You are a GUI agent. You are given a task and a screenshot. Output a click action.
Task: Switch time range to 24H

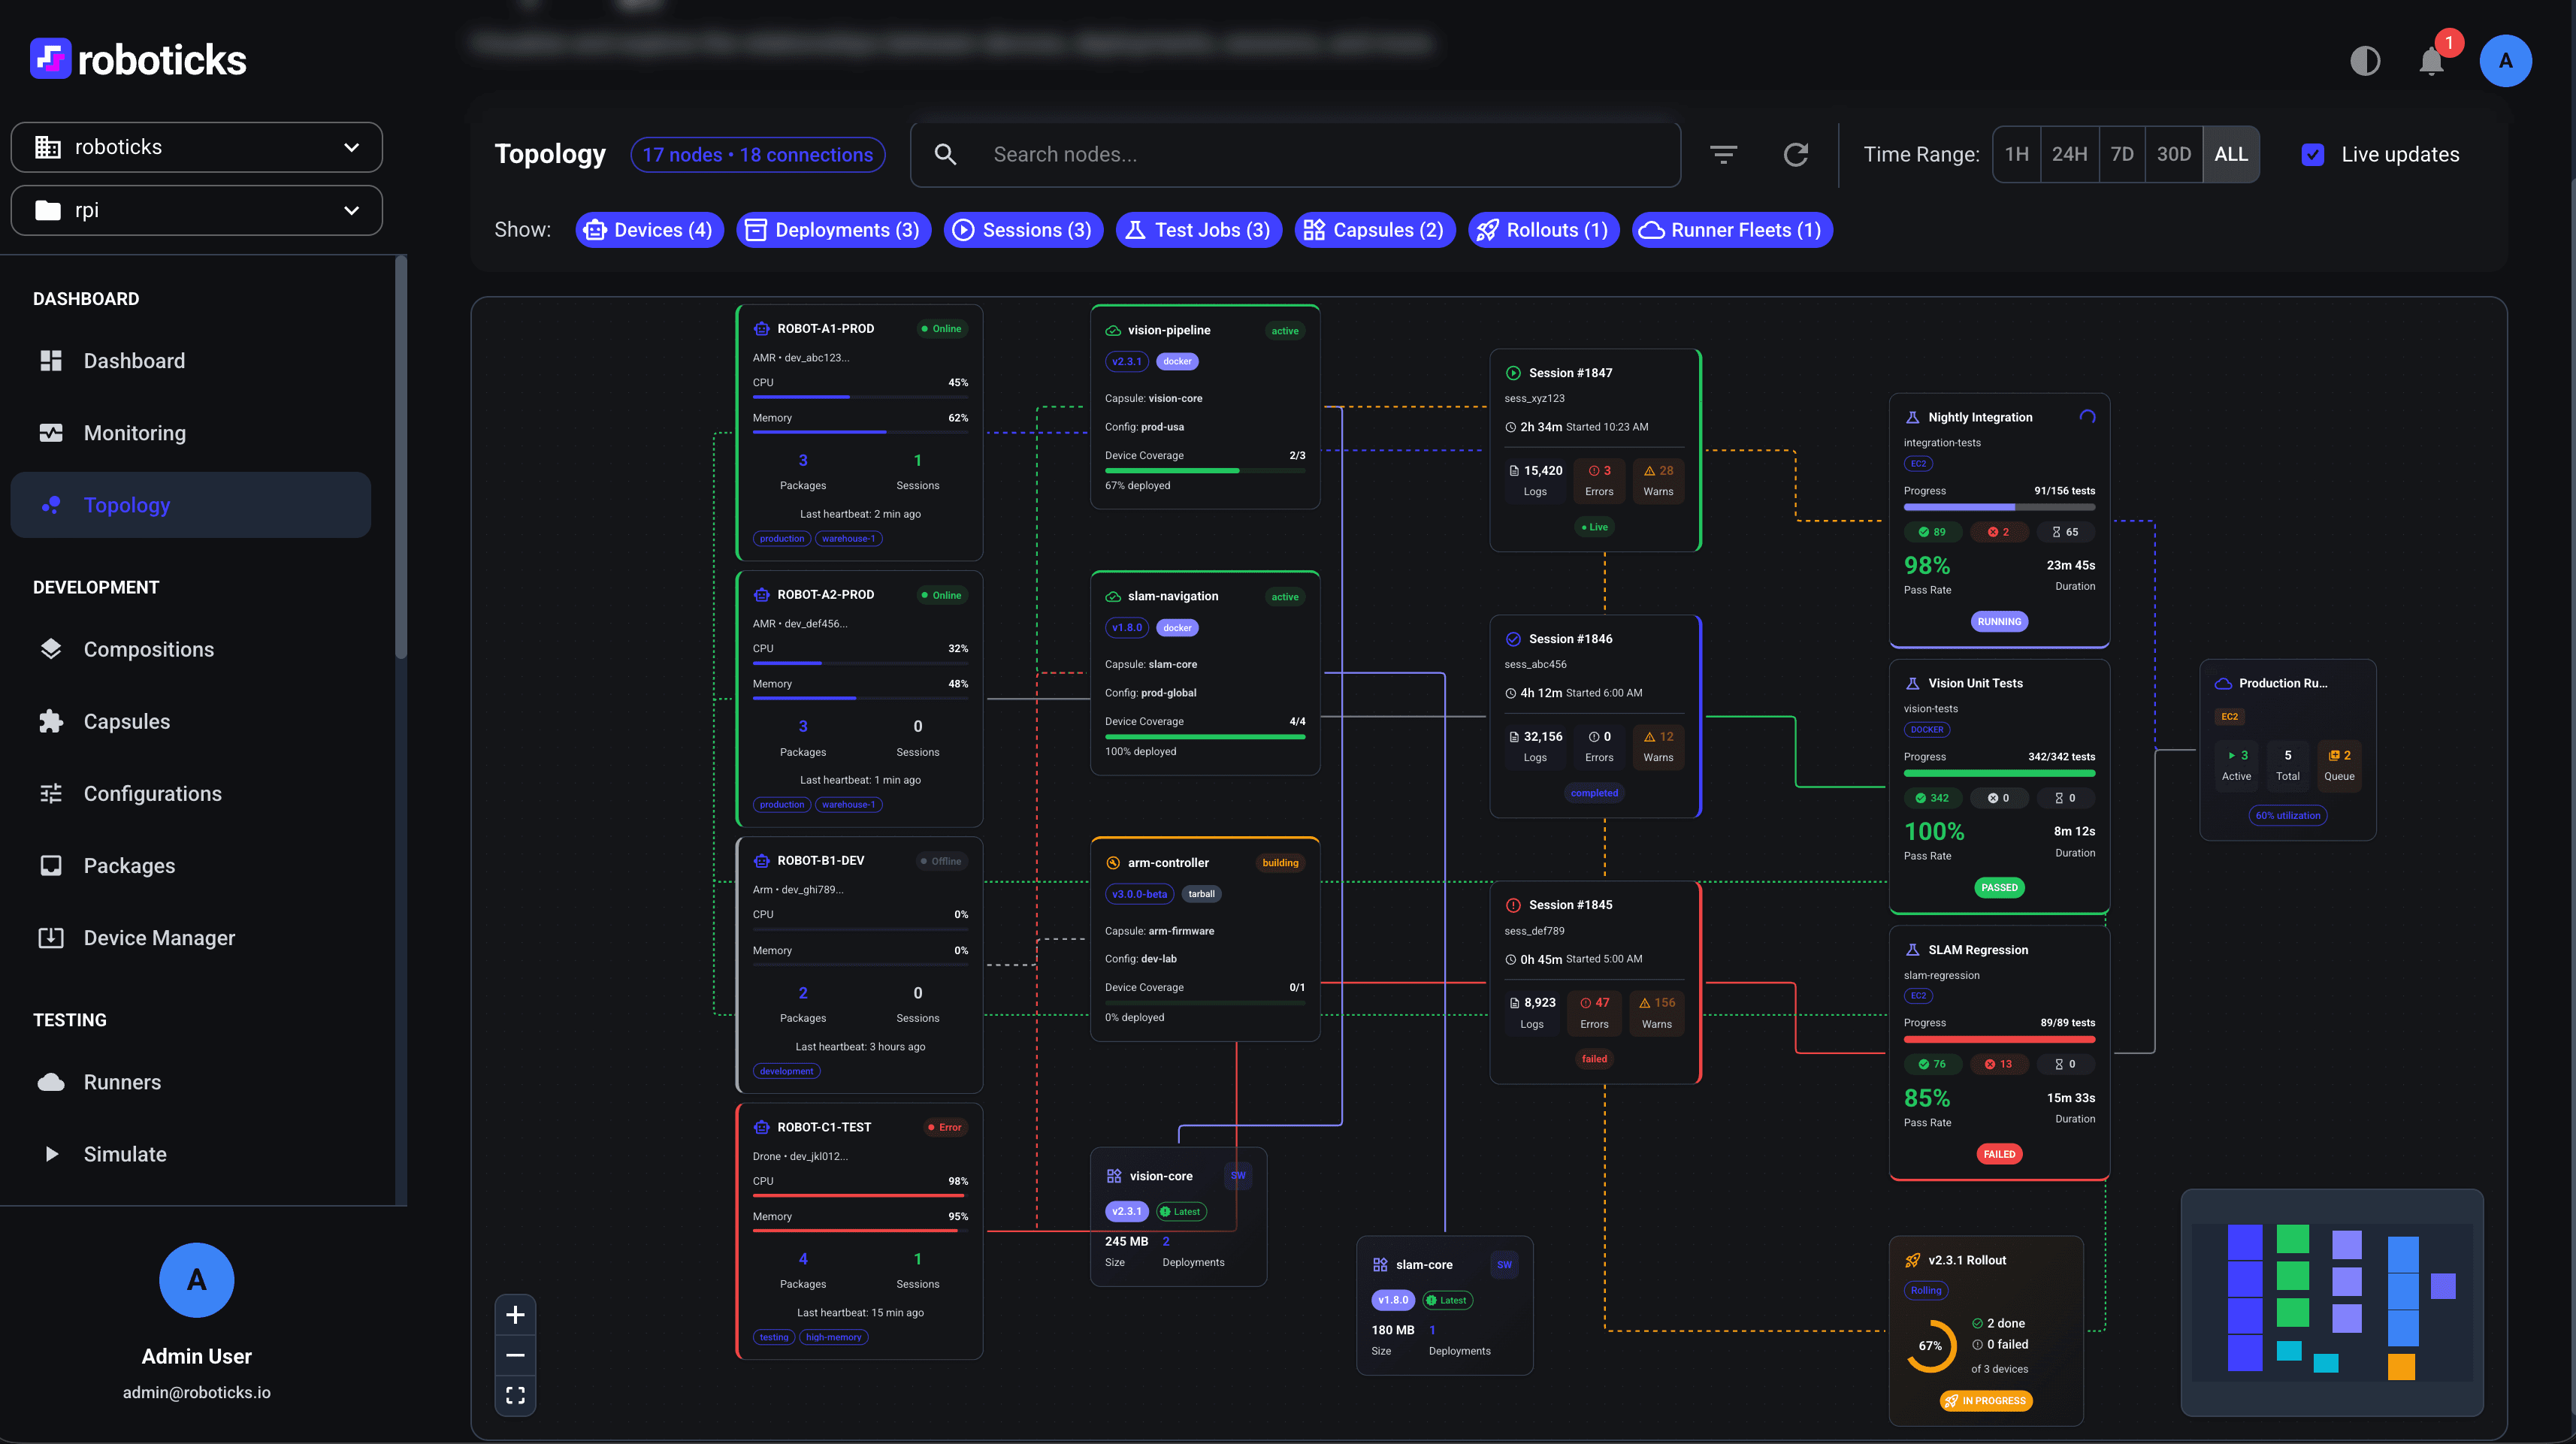tap(2070, 154)
